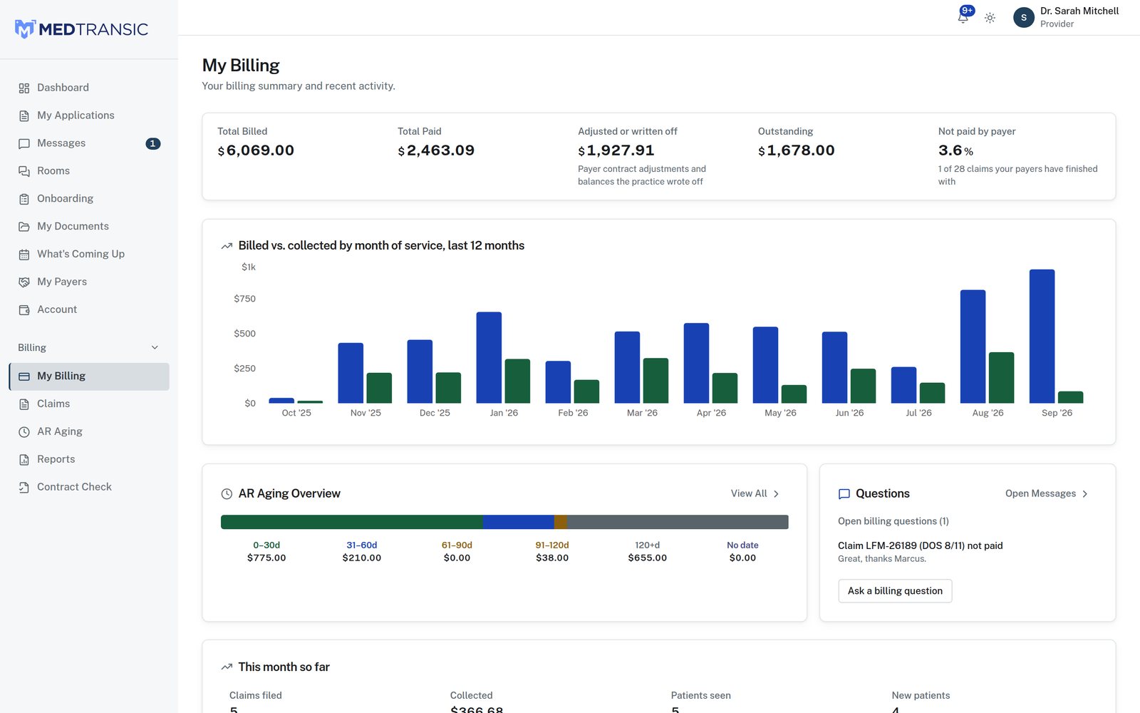Collapse the Billing section chevron
Viewport: 1140px width, 713px height.
[x=155, y=348]
